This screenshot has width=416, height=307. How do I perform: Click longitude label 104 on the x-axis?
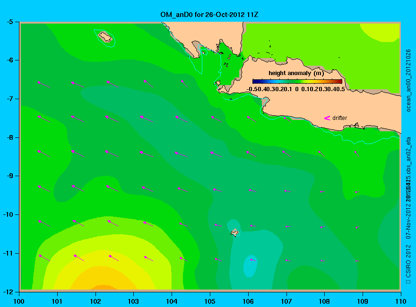[x=172, y=301]
